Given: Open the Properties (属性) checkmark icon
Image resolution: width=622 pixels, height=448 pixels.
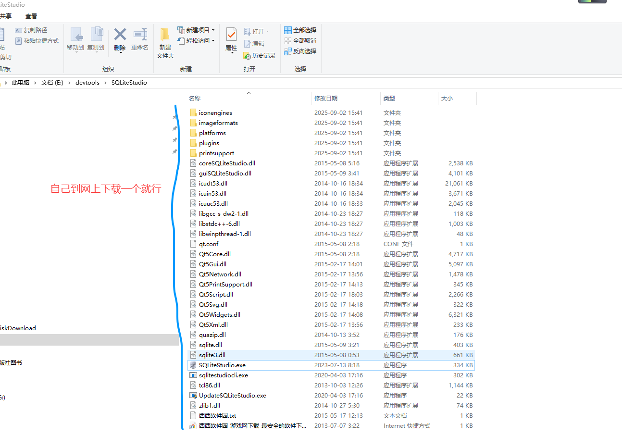Looking at the screenshot, I should [231, 35].
